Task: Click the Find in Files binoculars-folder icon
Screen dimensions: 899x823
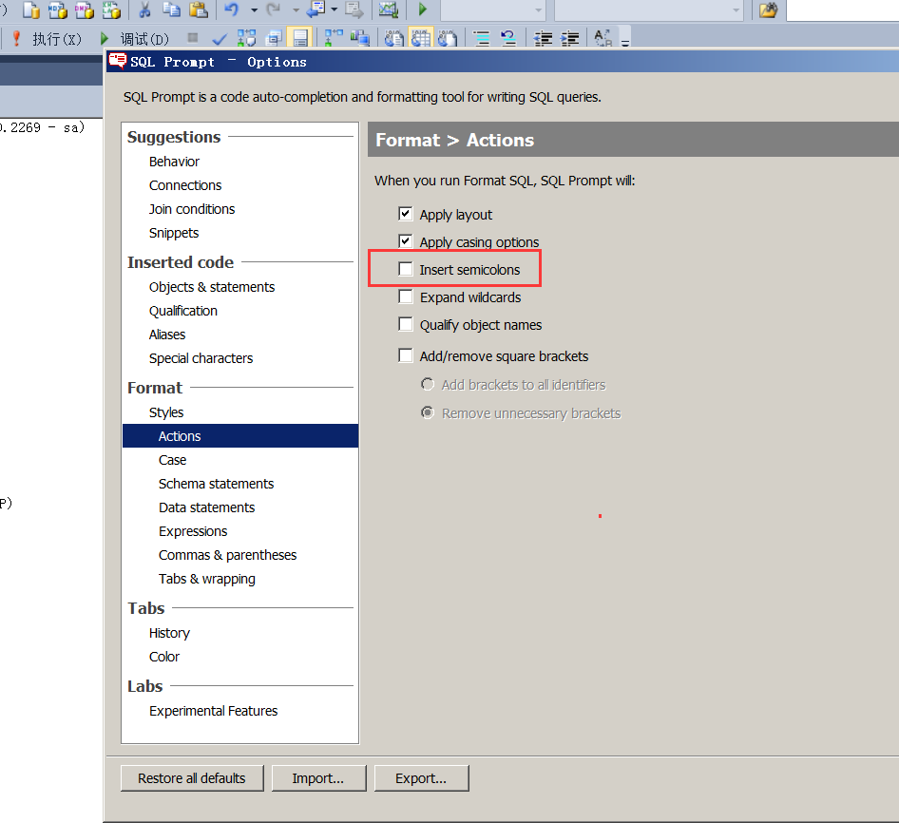Action: 768,10
